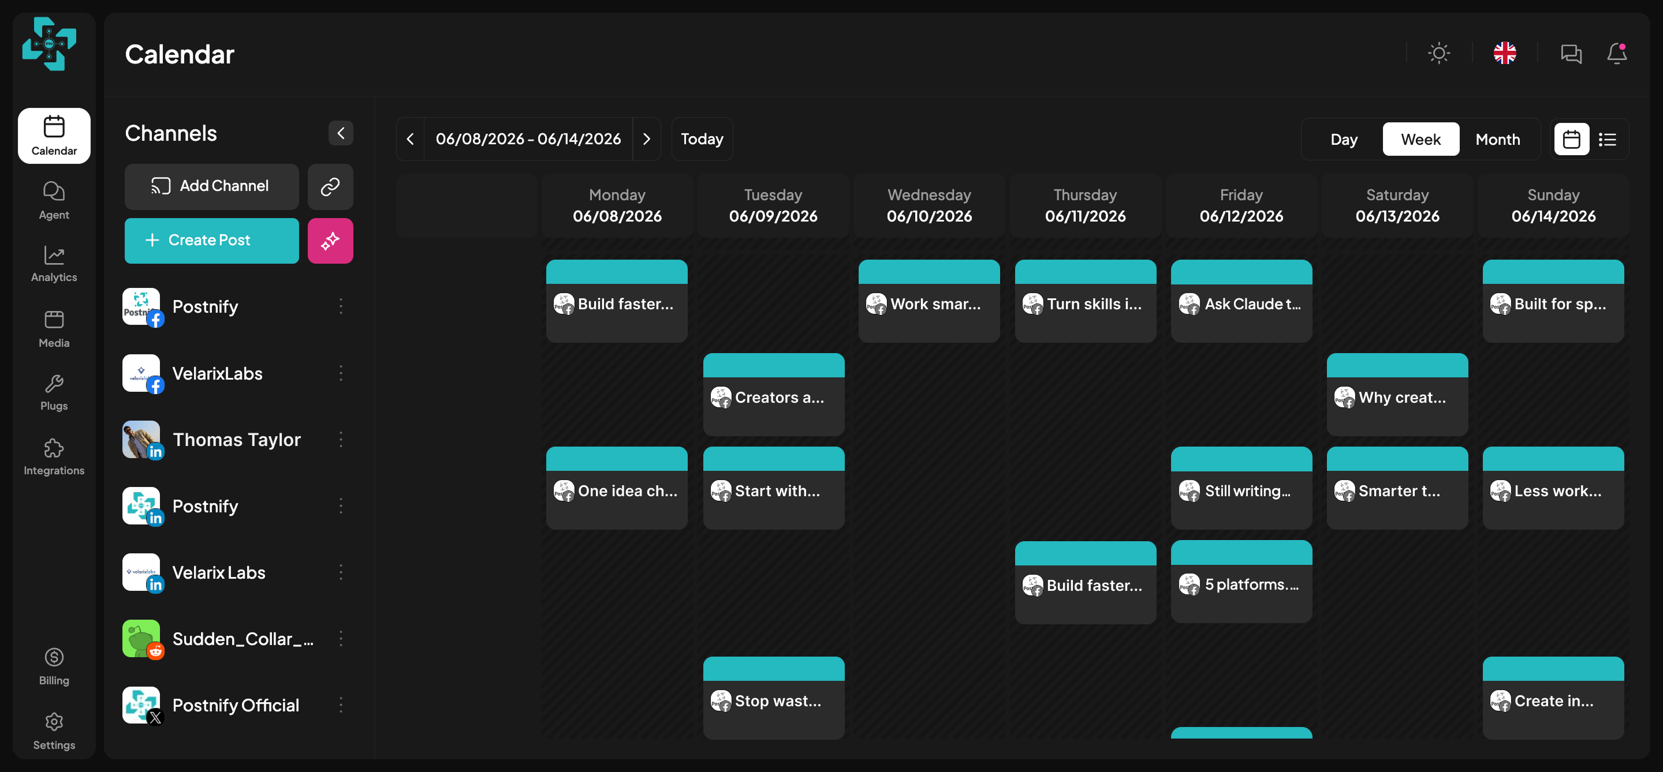Open Monday's "Build faster..." post
1663x772 pixels.
[x=617, y=301]
